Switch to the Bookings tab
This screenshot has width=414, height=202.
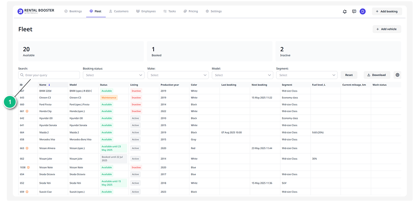point(73,12)
